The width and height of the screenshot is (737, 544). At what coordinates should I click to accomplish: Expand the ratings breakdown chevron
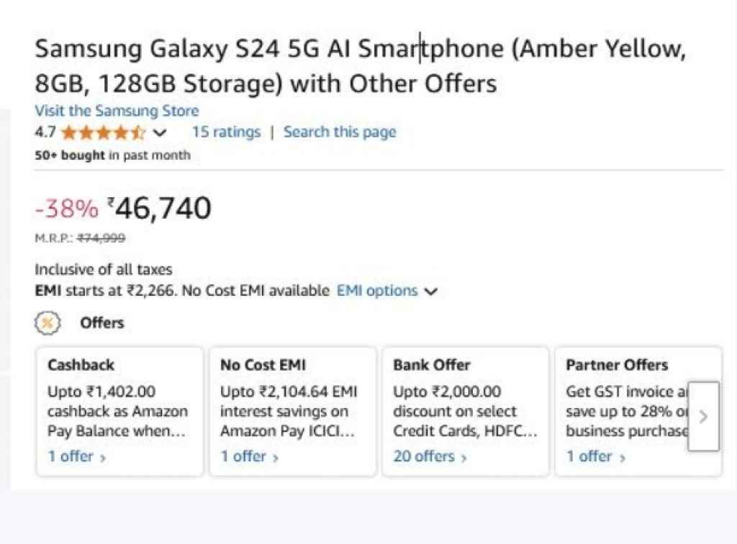pos(160,133)
